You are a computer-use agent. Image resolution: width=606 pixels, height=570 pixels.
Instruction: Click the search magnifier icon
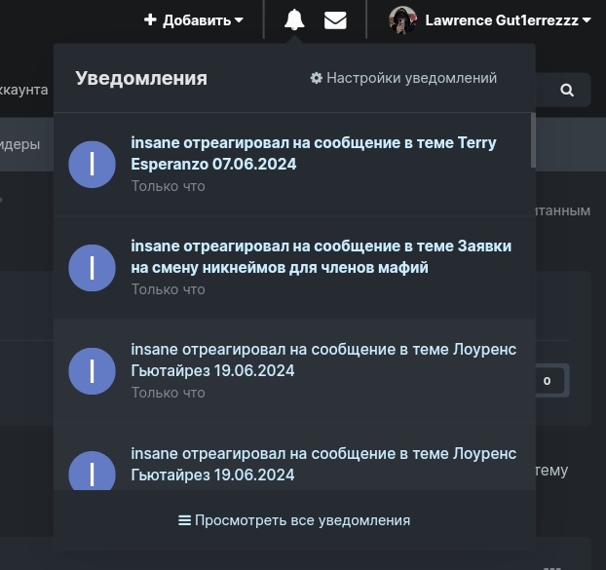(x=567, y=90)
